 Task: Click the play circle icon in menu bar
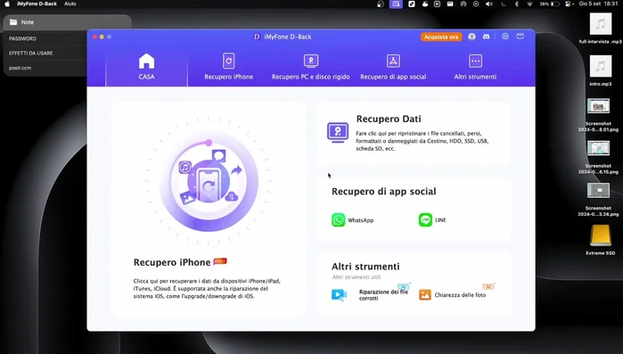(476, 4)
